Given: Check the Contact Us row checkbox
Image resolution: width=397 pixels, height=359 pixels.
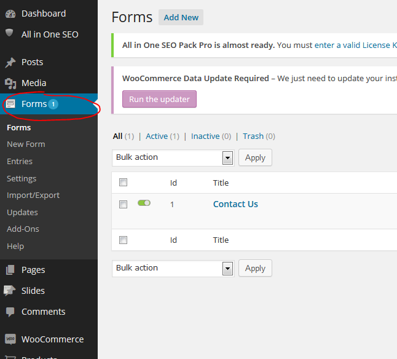Looking at the screenshot, I should [124, 205].
